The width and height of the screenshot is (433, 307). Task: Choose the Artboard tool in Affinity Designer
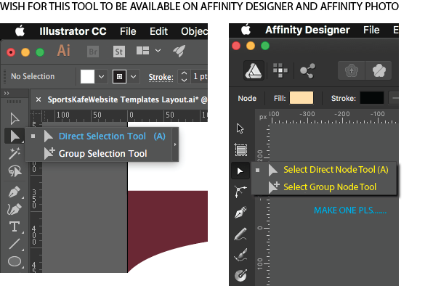240,150
